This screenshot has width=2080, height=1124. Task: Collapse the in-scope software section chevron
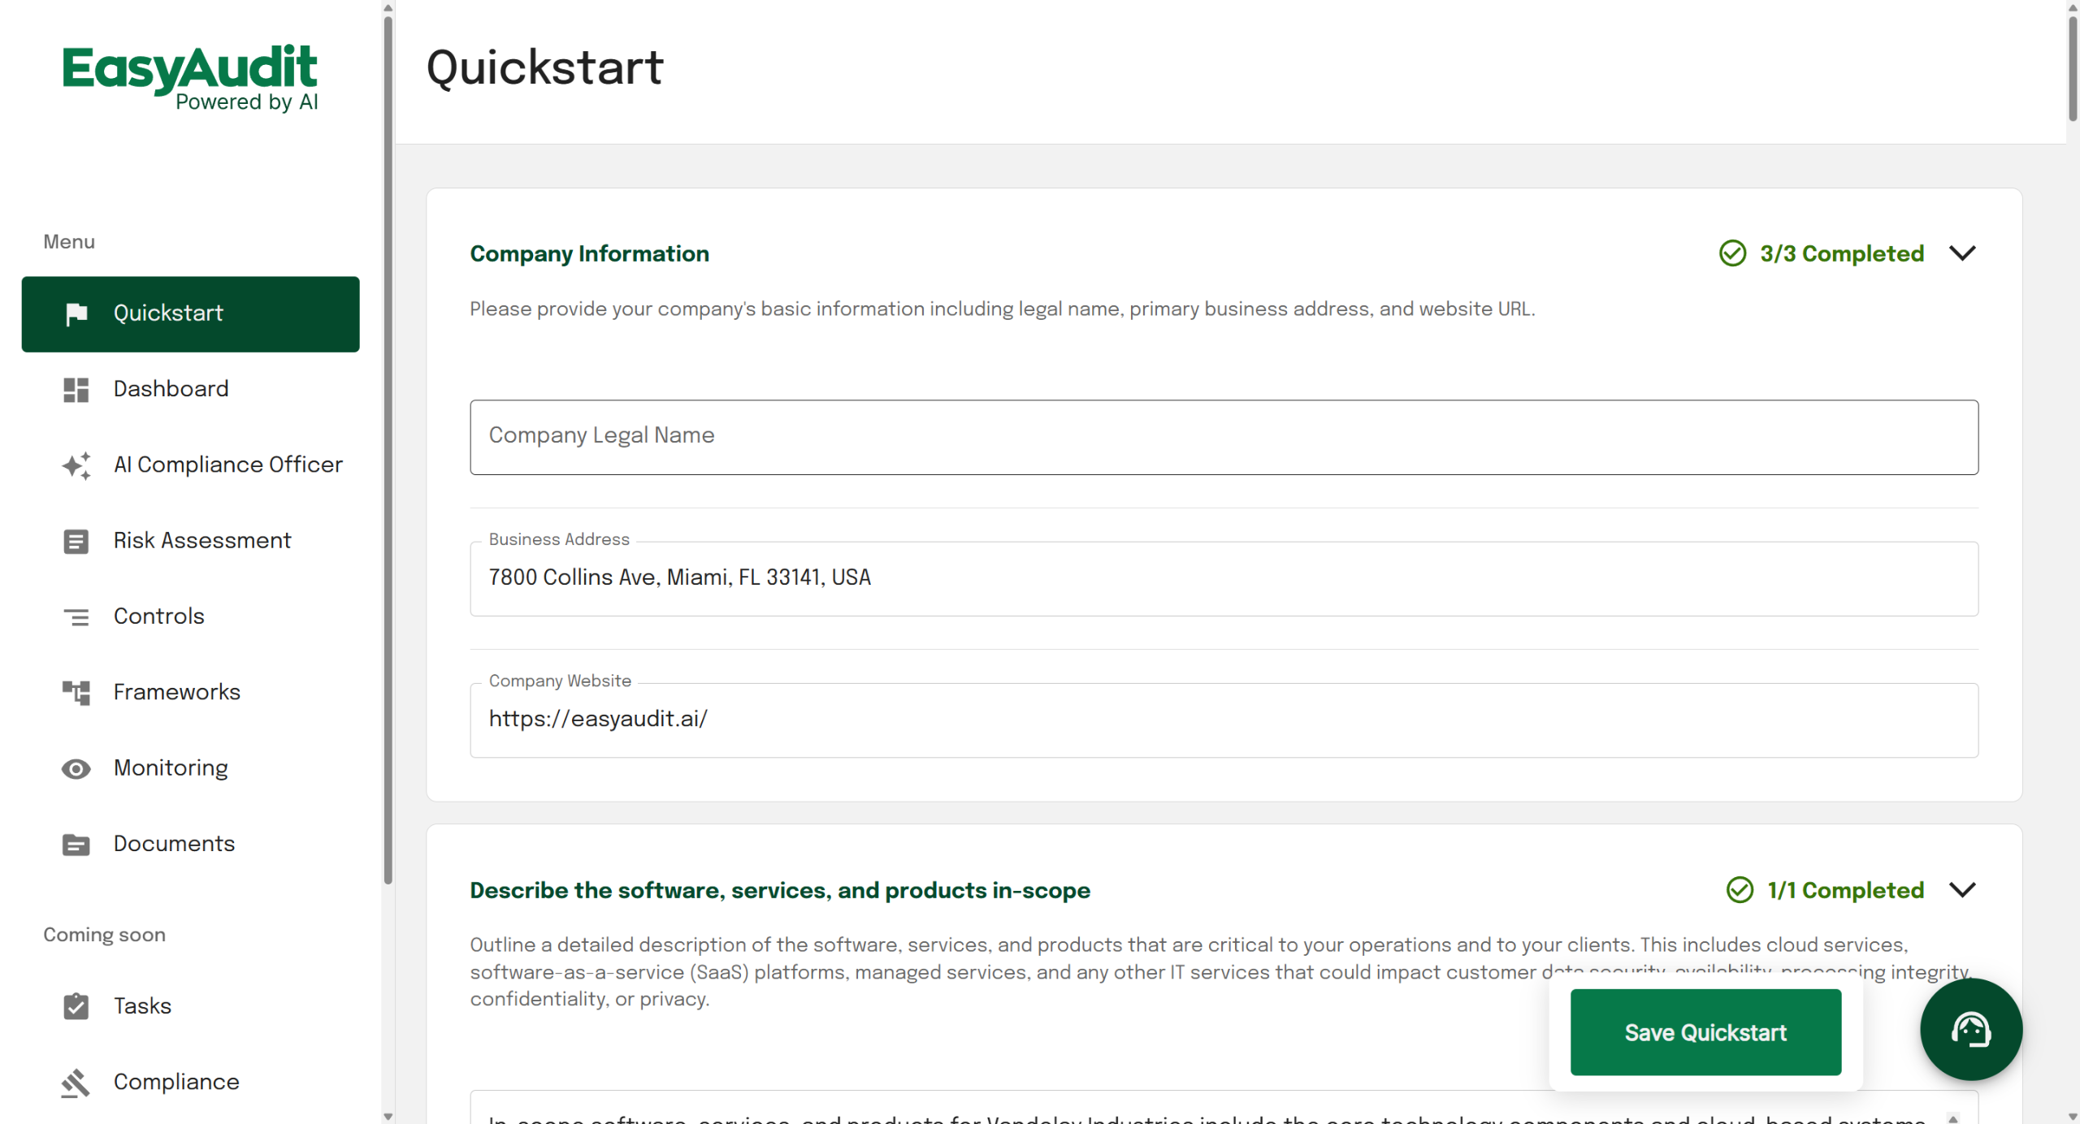(x=1962, y=890)
